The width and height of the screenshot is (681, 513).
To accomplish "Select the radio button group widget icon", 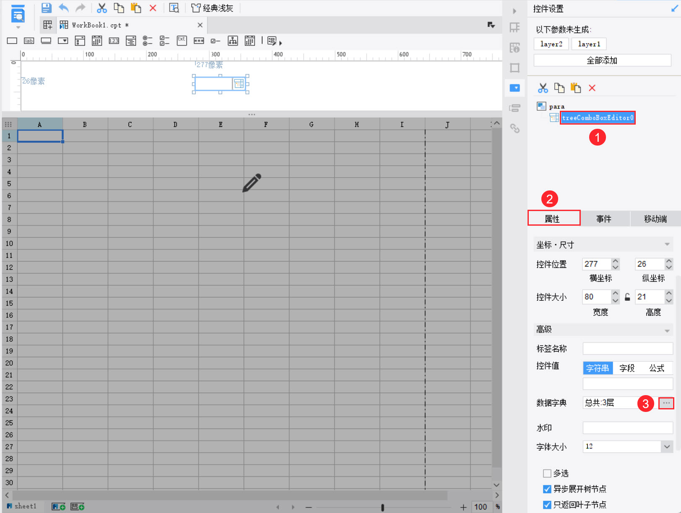I will coord(148,41).
